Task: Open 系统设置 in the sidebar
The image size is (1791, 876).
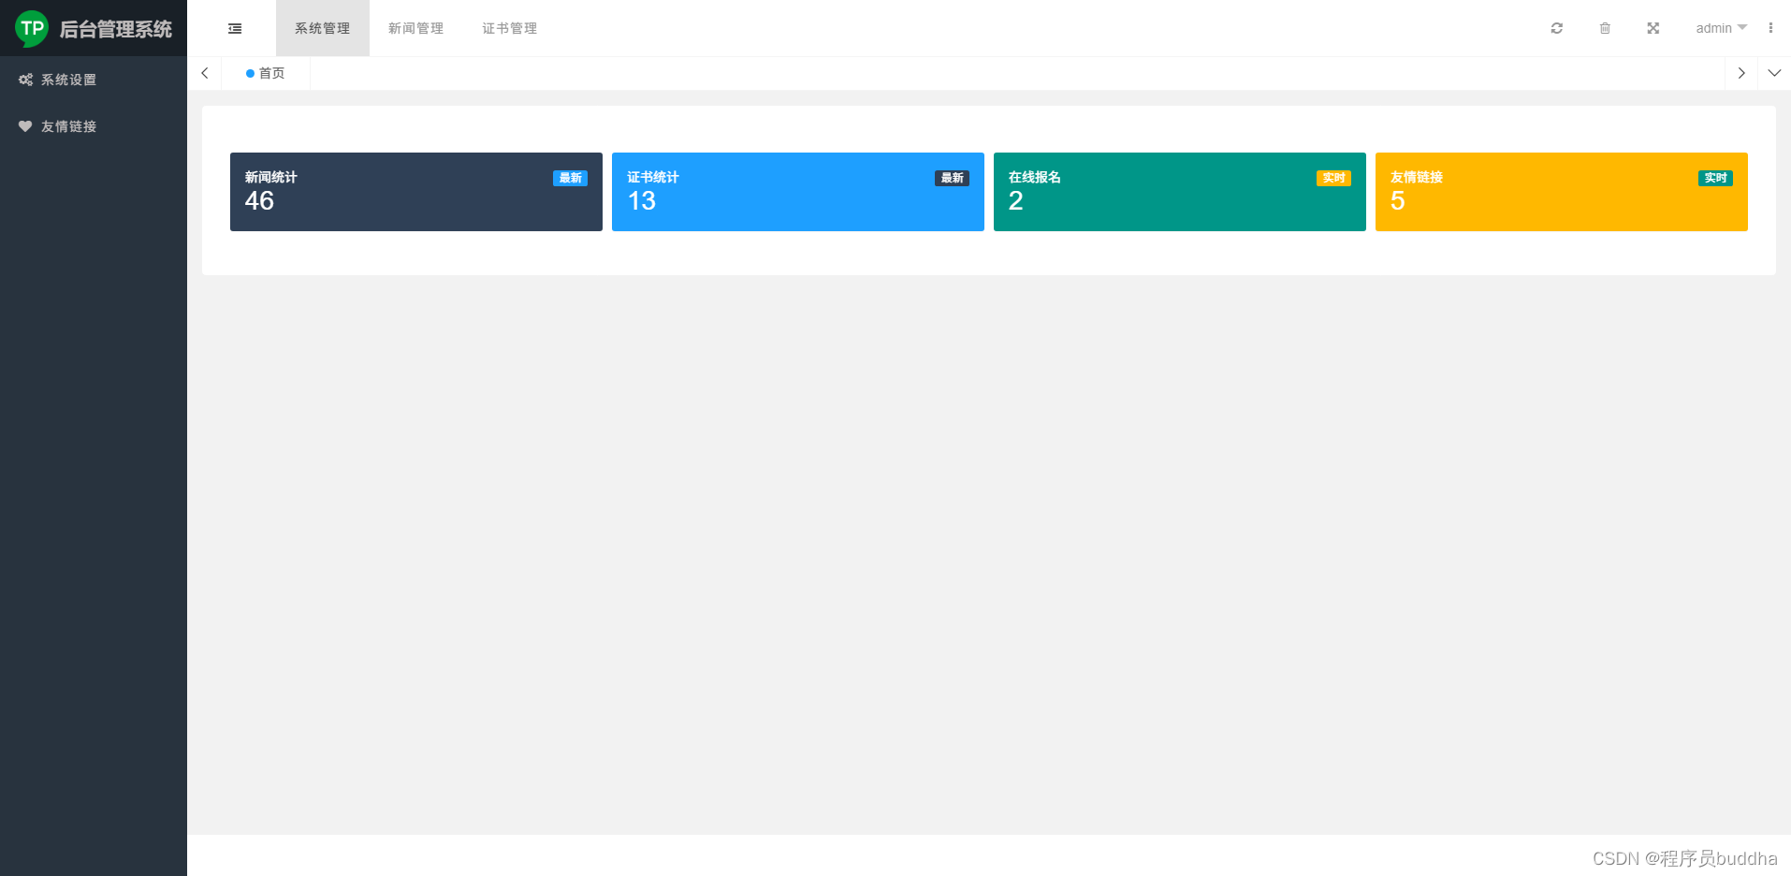Action: point(94,80)
